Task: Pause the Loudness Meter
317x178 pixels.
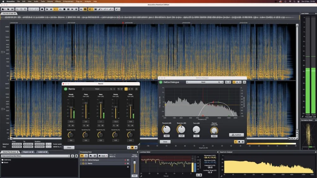Action: [200, 175]
